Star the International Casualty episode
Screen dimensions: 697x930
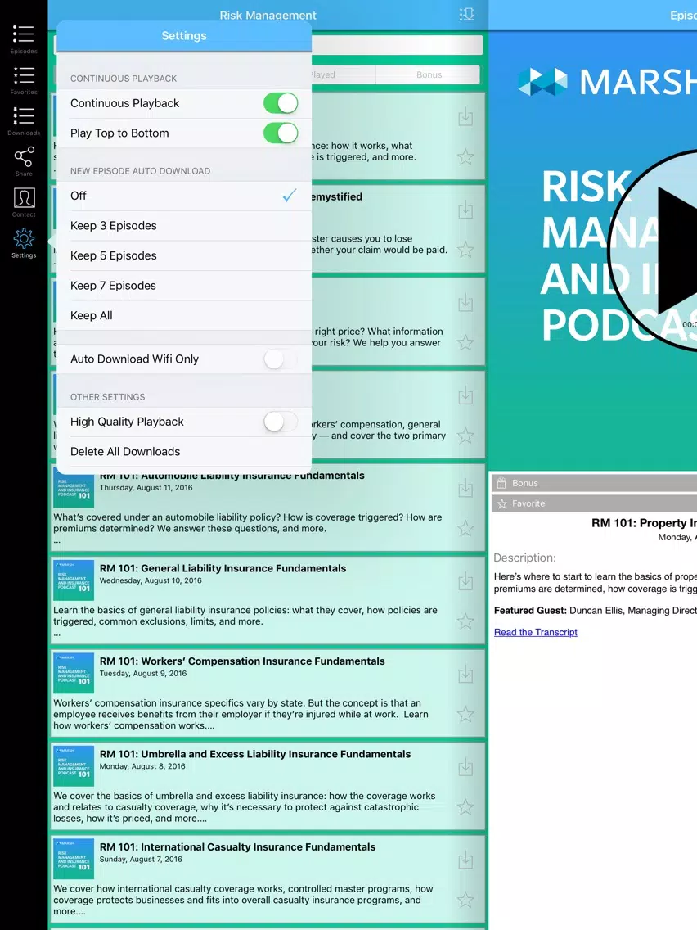[x=465, y=900]
